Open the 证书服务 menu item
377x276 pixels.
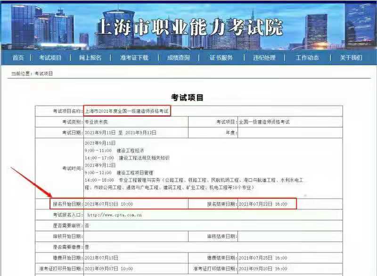(221, 58)
